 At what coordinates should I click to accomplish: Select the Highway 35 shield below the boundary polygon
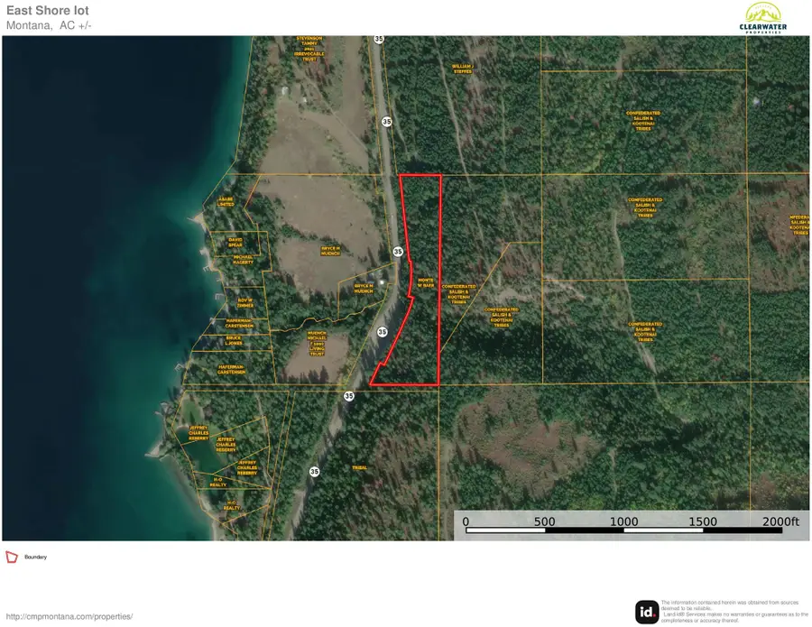[348, 394]
